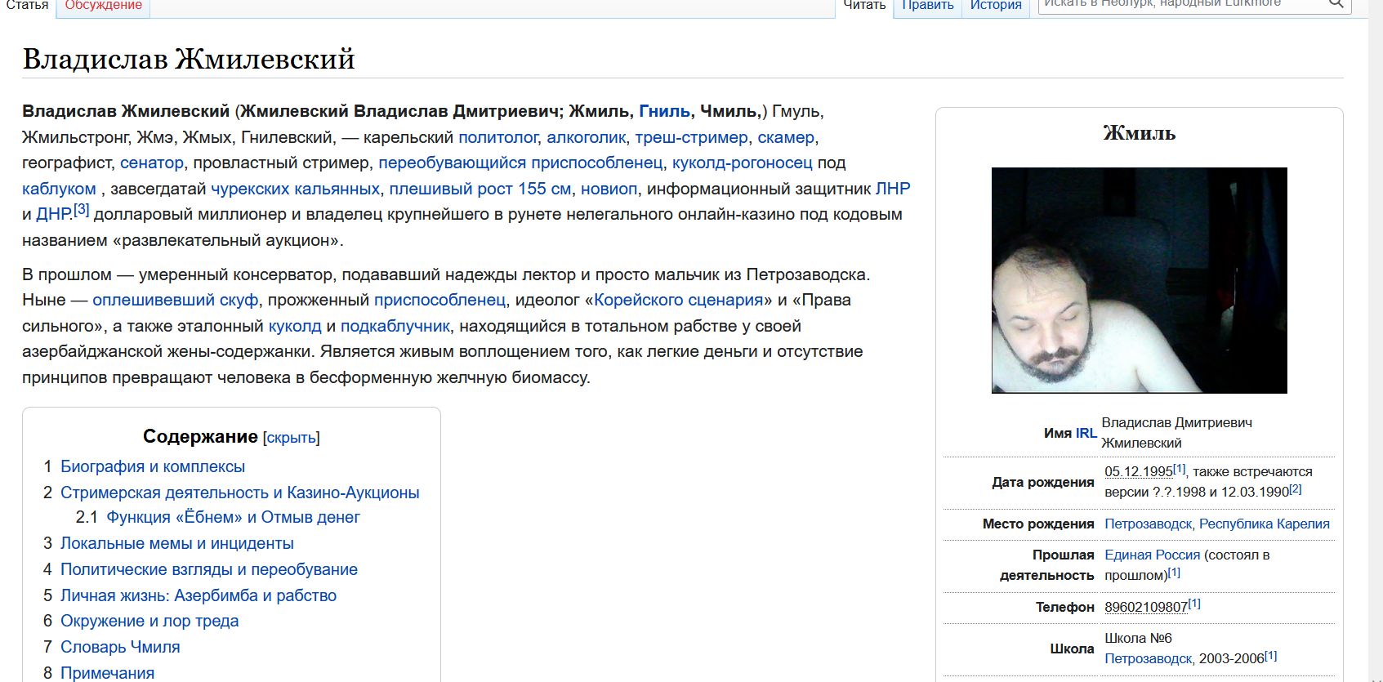Switch to the Статья tab
This screenshot has height=682, width=1383.
coord(27,6)
